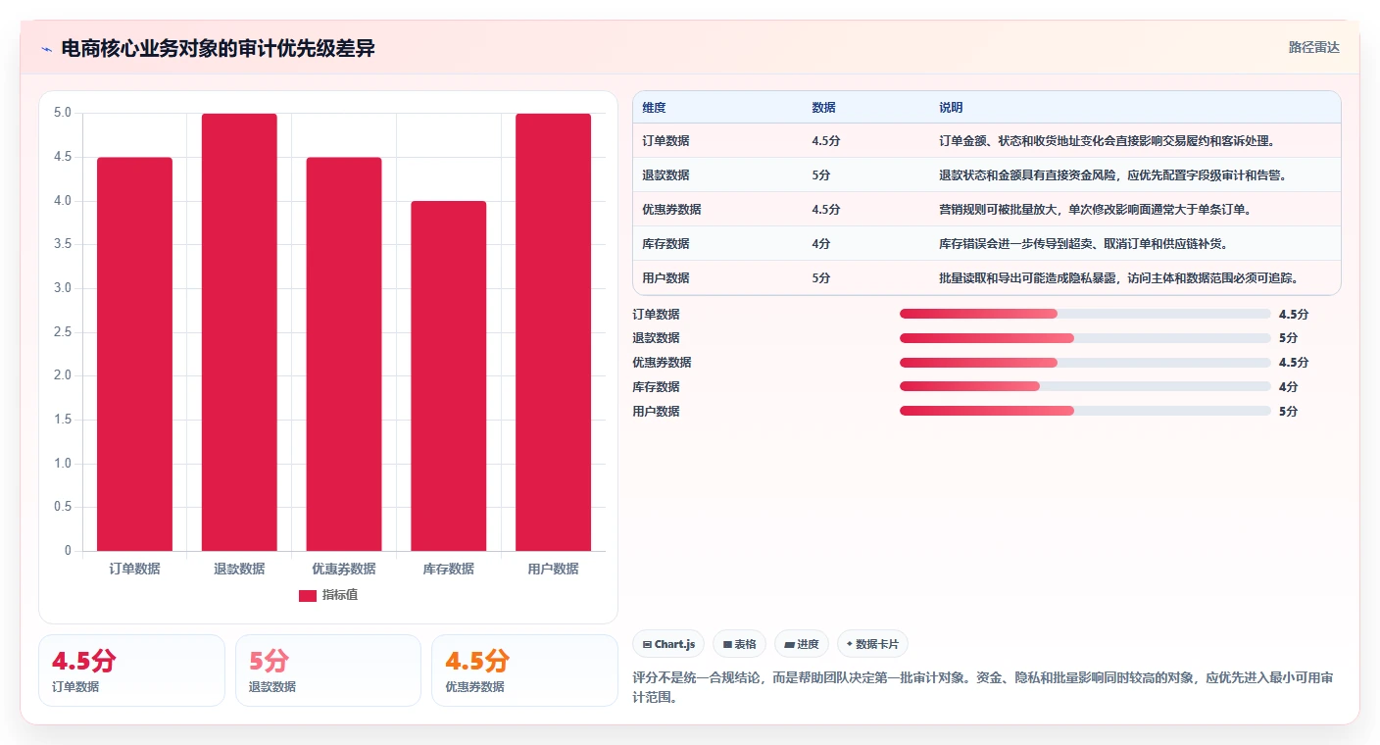Click the 数据卡片 tag chip
This screenshot has width=1380, height=745.
pyautogui.click(x=872, y=644)
